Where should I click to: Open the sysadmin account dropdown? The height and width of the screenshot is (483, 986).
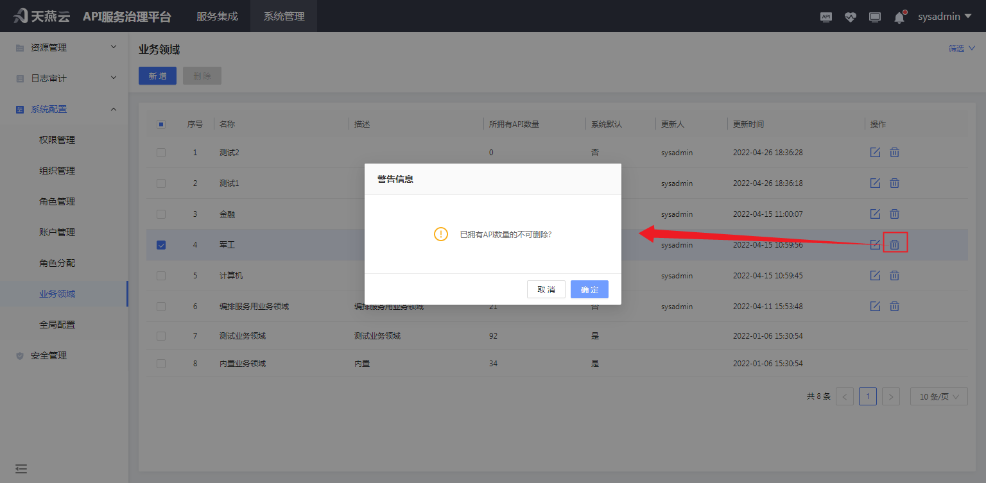944,16
